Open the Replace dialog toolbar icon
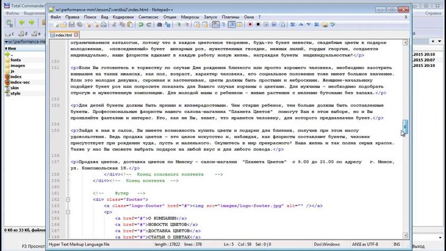 coord(167,24)
